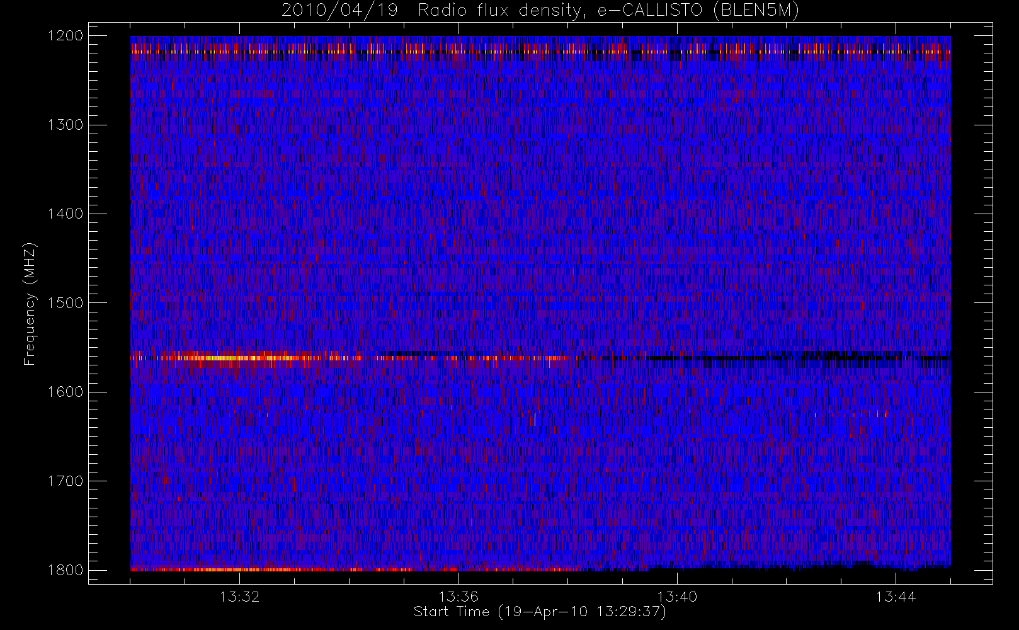The image size is (1019, 630).
Task: Click the red interference stripe at 1800 MHz
Action: 356,570
